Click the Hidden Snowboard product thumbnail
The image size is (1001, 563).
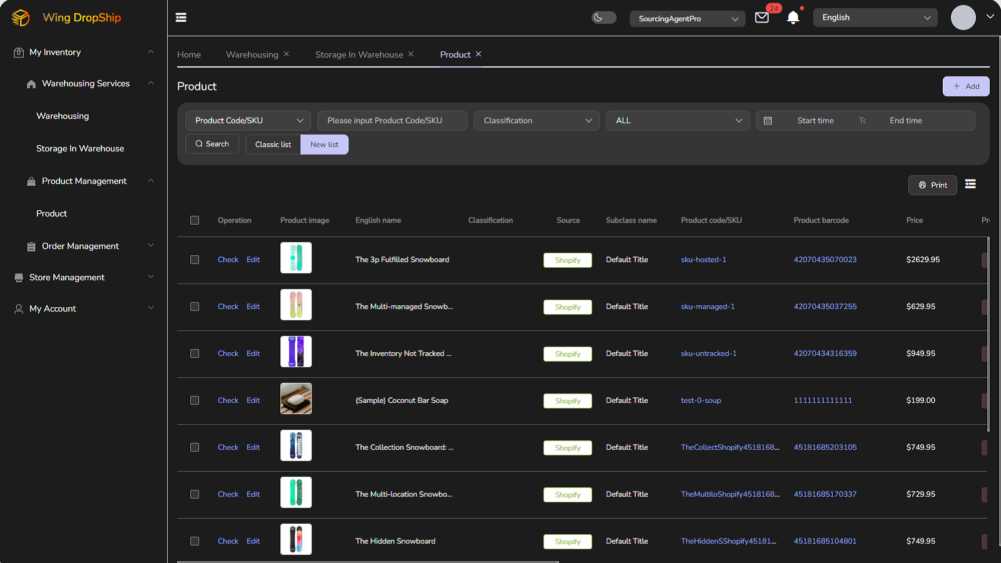pos(296,539)
